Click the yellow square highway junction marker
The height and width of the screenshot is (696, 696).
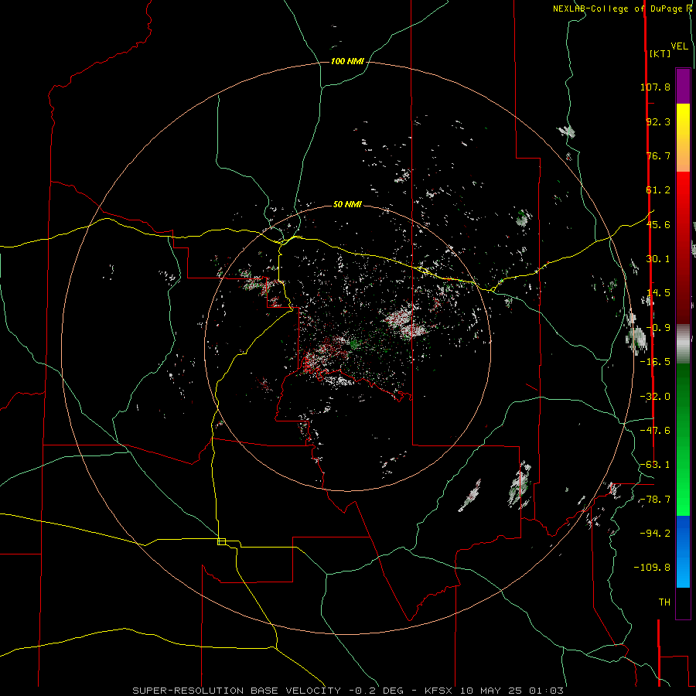coord(221,541)
